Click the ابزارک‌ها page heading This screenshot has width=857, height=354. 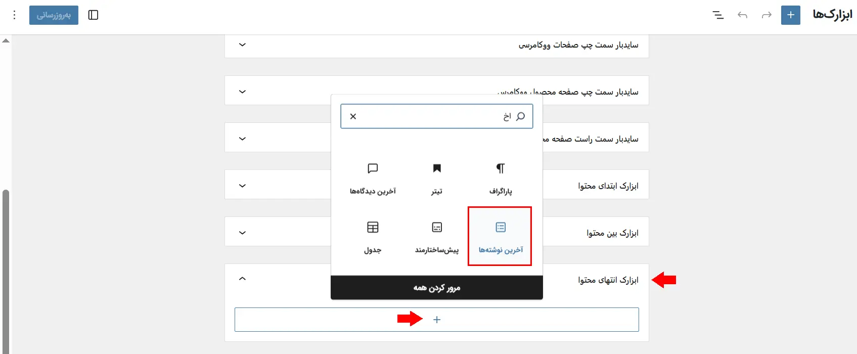click(832, 15)
